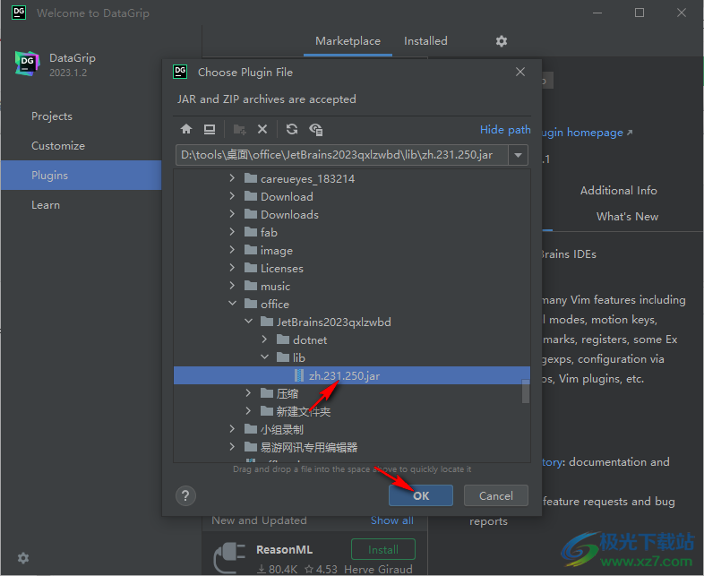
Task: Click the file tree vertical scrollbar thumb
Action: (x=525, y=391)
